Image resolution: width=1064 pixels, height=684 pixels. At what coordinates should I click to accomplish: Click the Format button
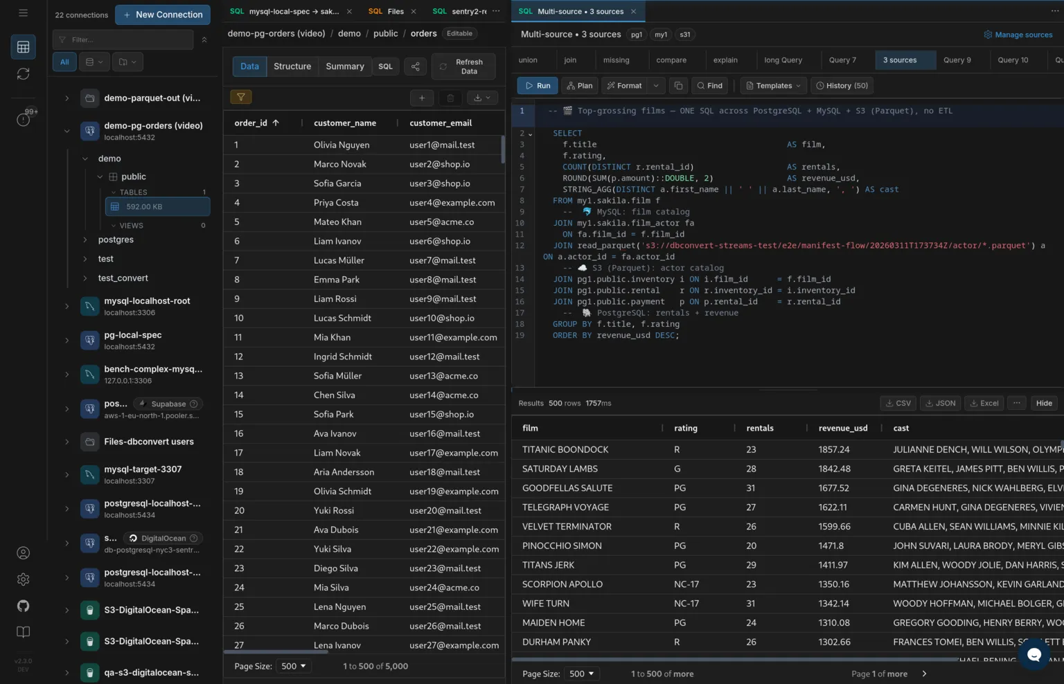pyautogui.click(x=624, y=86)
